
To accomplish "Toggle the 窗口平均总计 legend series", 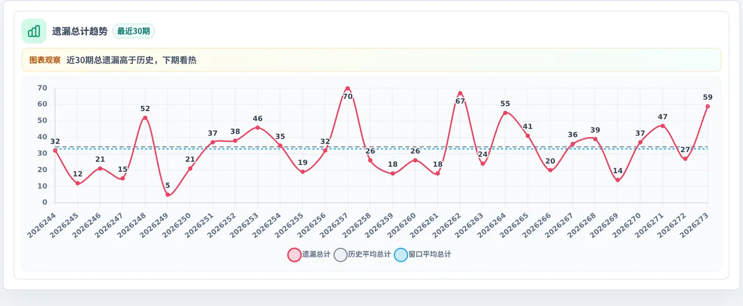I will point(423,254).
